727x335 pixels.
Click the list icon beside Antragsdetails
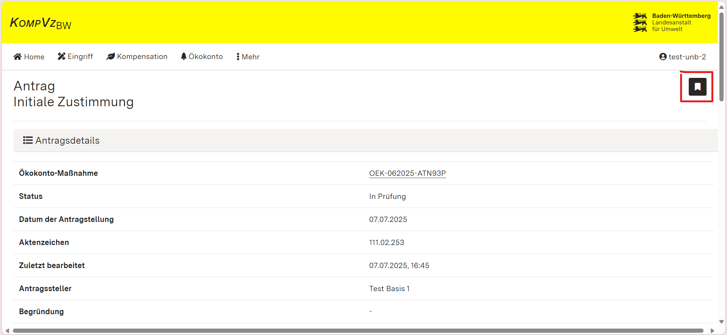tap(28, 140)
